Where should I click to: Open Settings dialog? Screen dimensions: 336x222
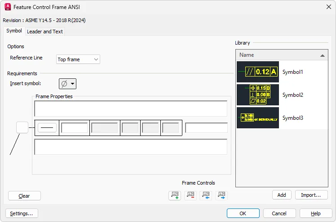point(22,213)
